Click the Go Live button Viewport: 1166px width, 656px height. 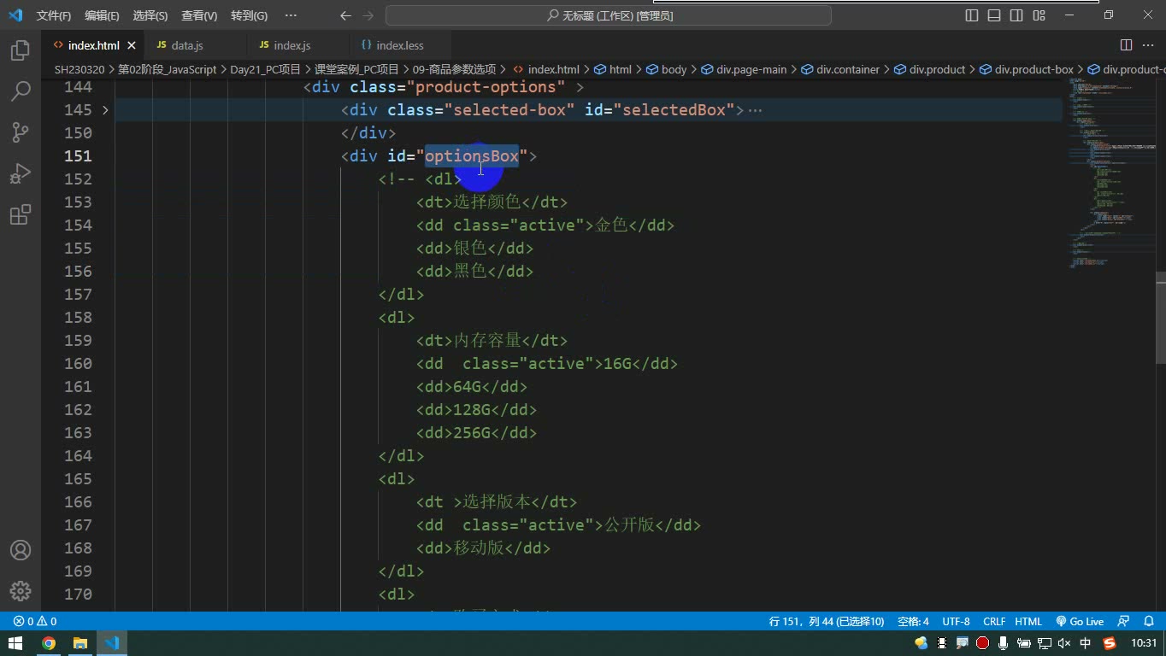coord(1080,621)
